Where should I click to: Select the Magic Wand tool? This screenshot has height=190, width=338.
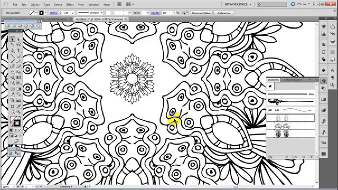(x=12, y=45)
